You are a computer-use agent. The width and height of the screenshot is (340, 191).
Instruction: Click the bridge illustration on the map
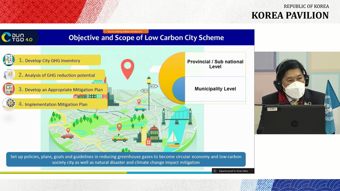177,116
